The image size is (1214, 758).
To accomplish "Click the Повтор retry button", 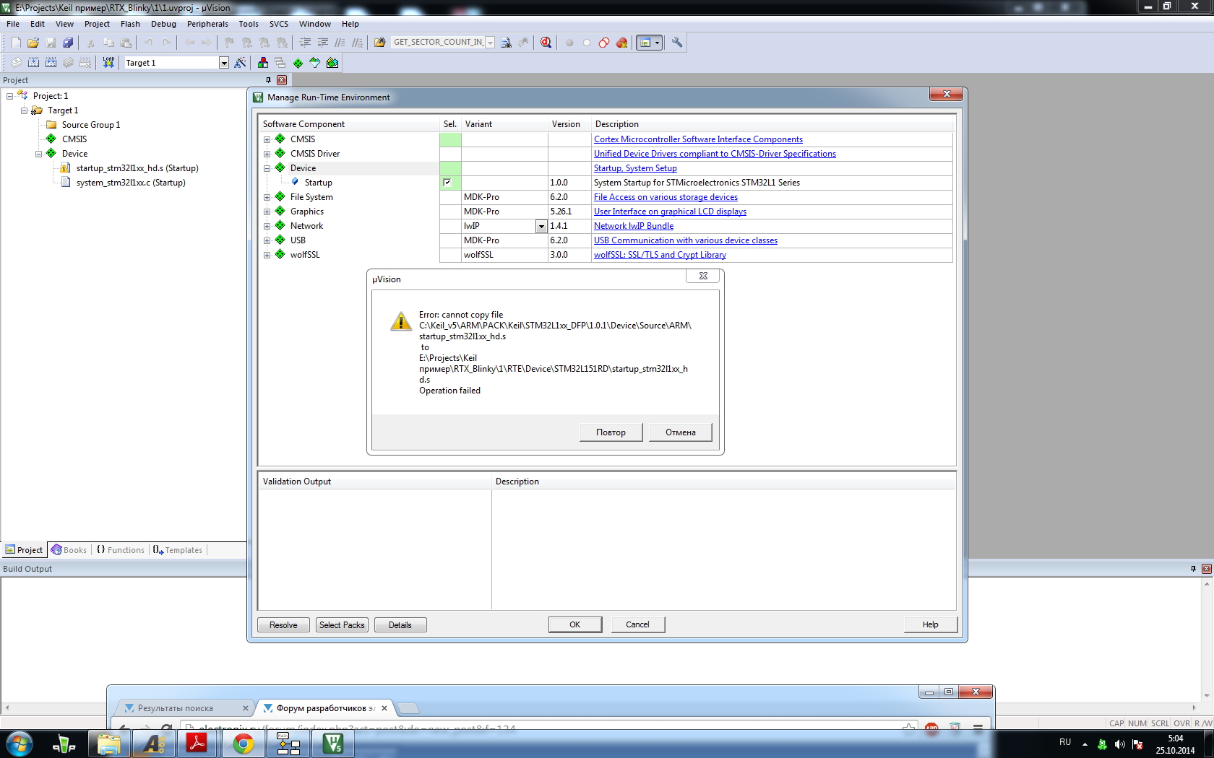I will (611, 432).
